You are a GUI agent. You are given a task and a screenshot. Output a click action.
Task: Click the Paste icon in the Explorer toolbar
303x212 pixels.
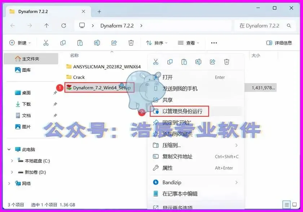[80, 43]
